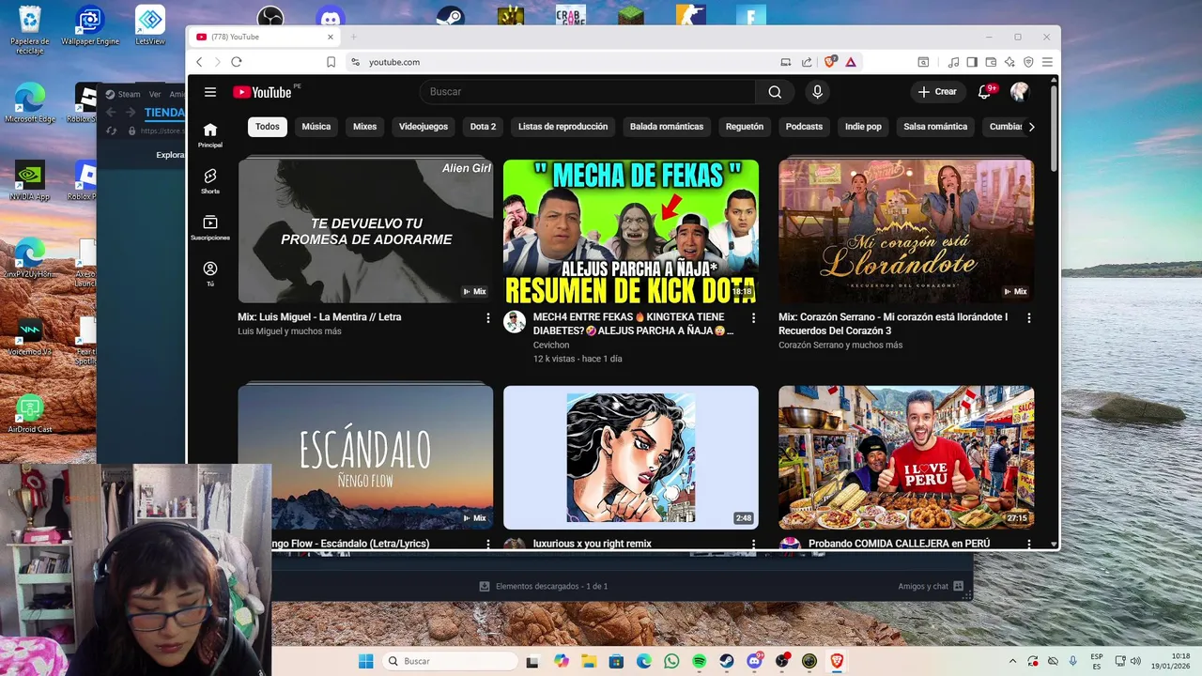Image resolution: width=1202 pixels, height=676 pixels.
Task: Open the MECHA DE FEKAS video thumbnail
Action: pyautogui.click(x=631, y=231)
